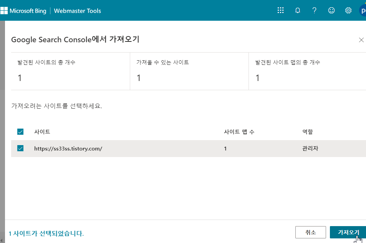Image resolution: width=366 pixels, height=243 pixels.
Task: Click the 역할 column header
Action: click(307, 131)
